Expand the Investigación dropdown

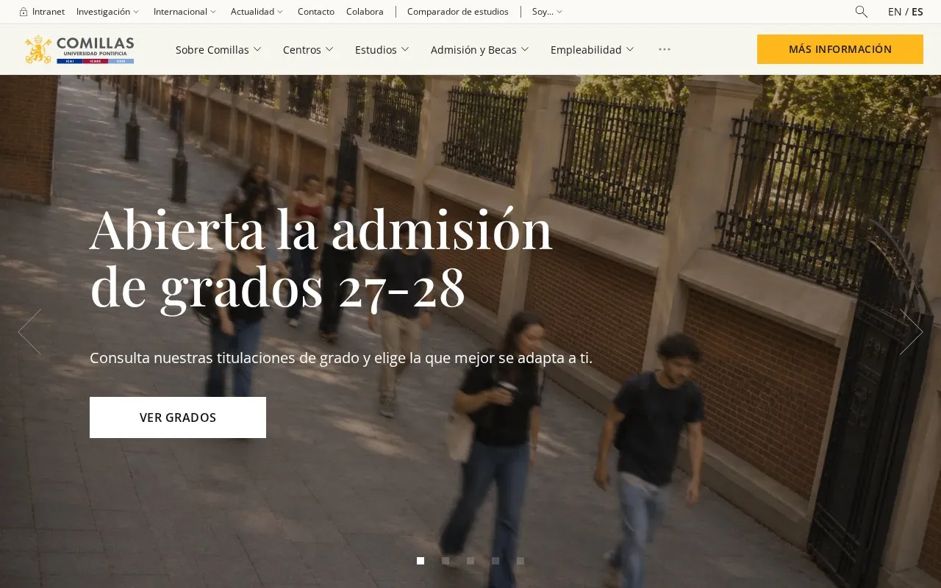[x=107, y=12]
